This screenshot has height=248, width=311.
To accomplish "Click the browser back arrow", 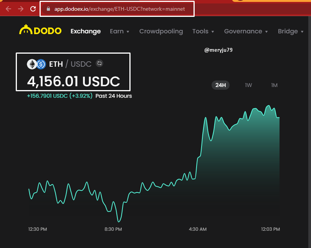I will point(8,9).
